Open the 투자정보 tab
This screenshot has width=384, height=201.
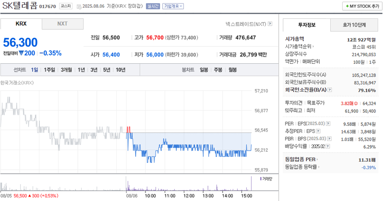[x=307, y=25]
